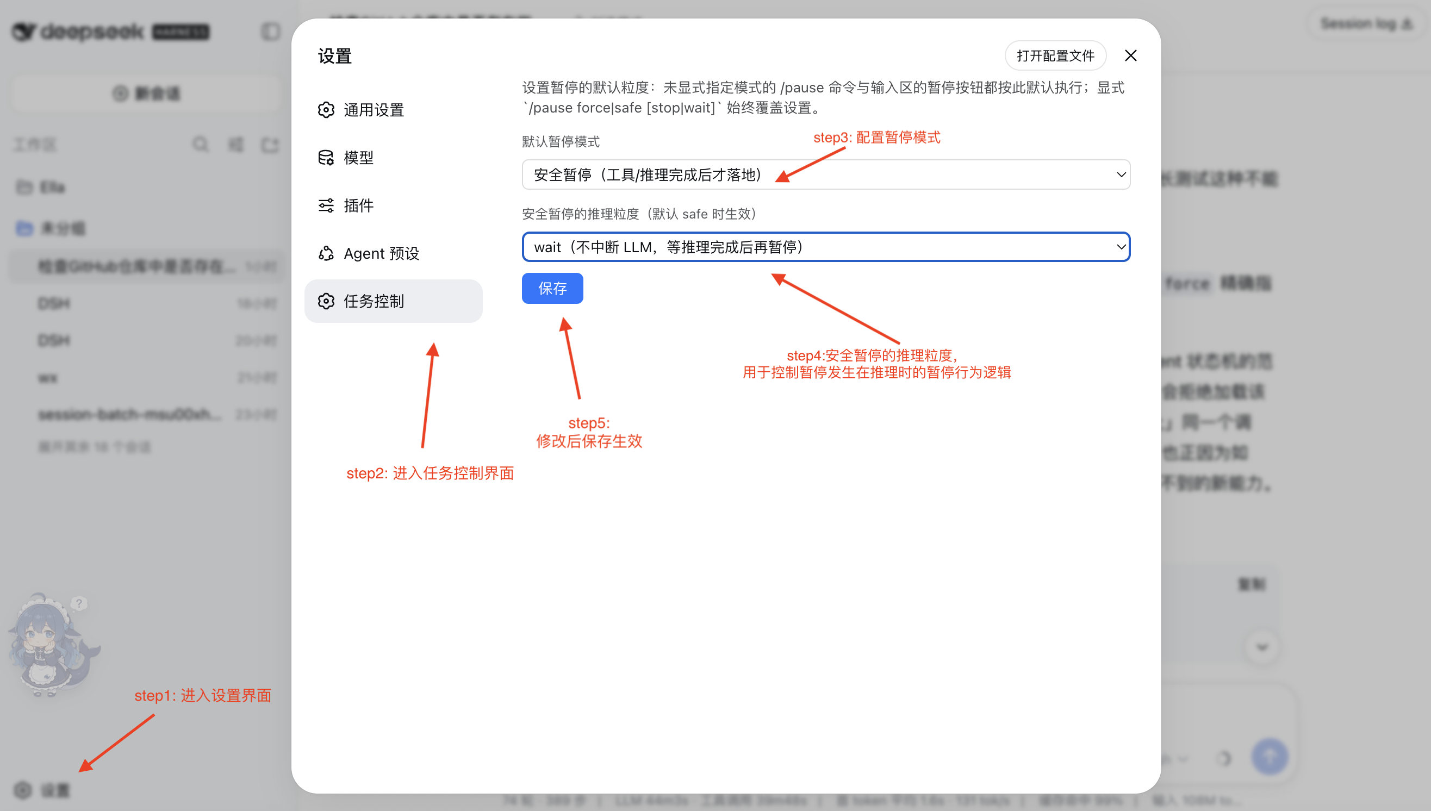Image resolution: width=1431 pixels, height=811 pixels.
Task: Open the 默认暂停模式 dropdown
Action: point(826,175)
